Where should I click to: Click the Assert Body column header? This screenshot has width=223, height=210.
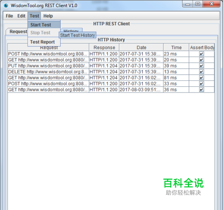tap(202, 47)
